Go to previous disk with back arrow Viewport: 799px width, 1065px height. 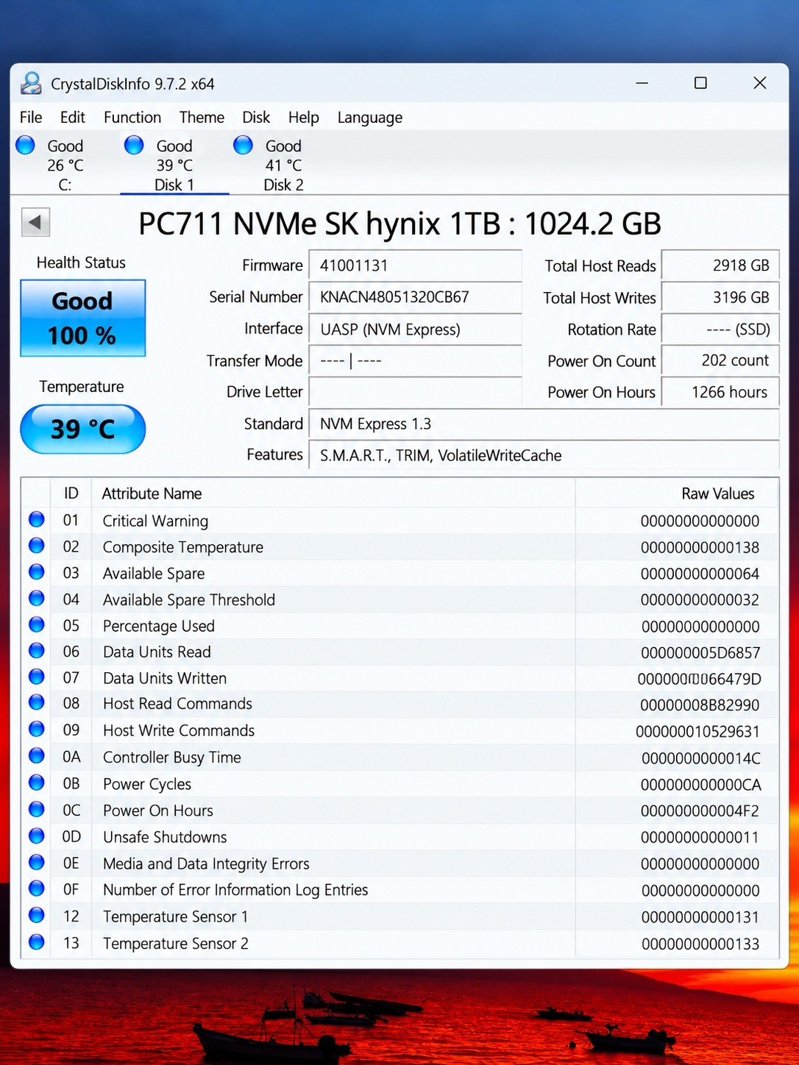coord(35,222)
